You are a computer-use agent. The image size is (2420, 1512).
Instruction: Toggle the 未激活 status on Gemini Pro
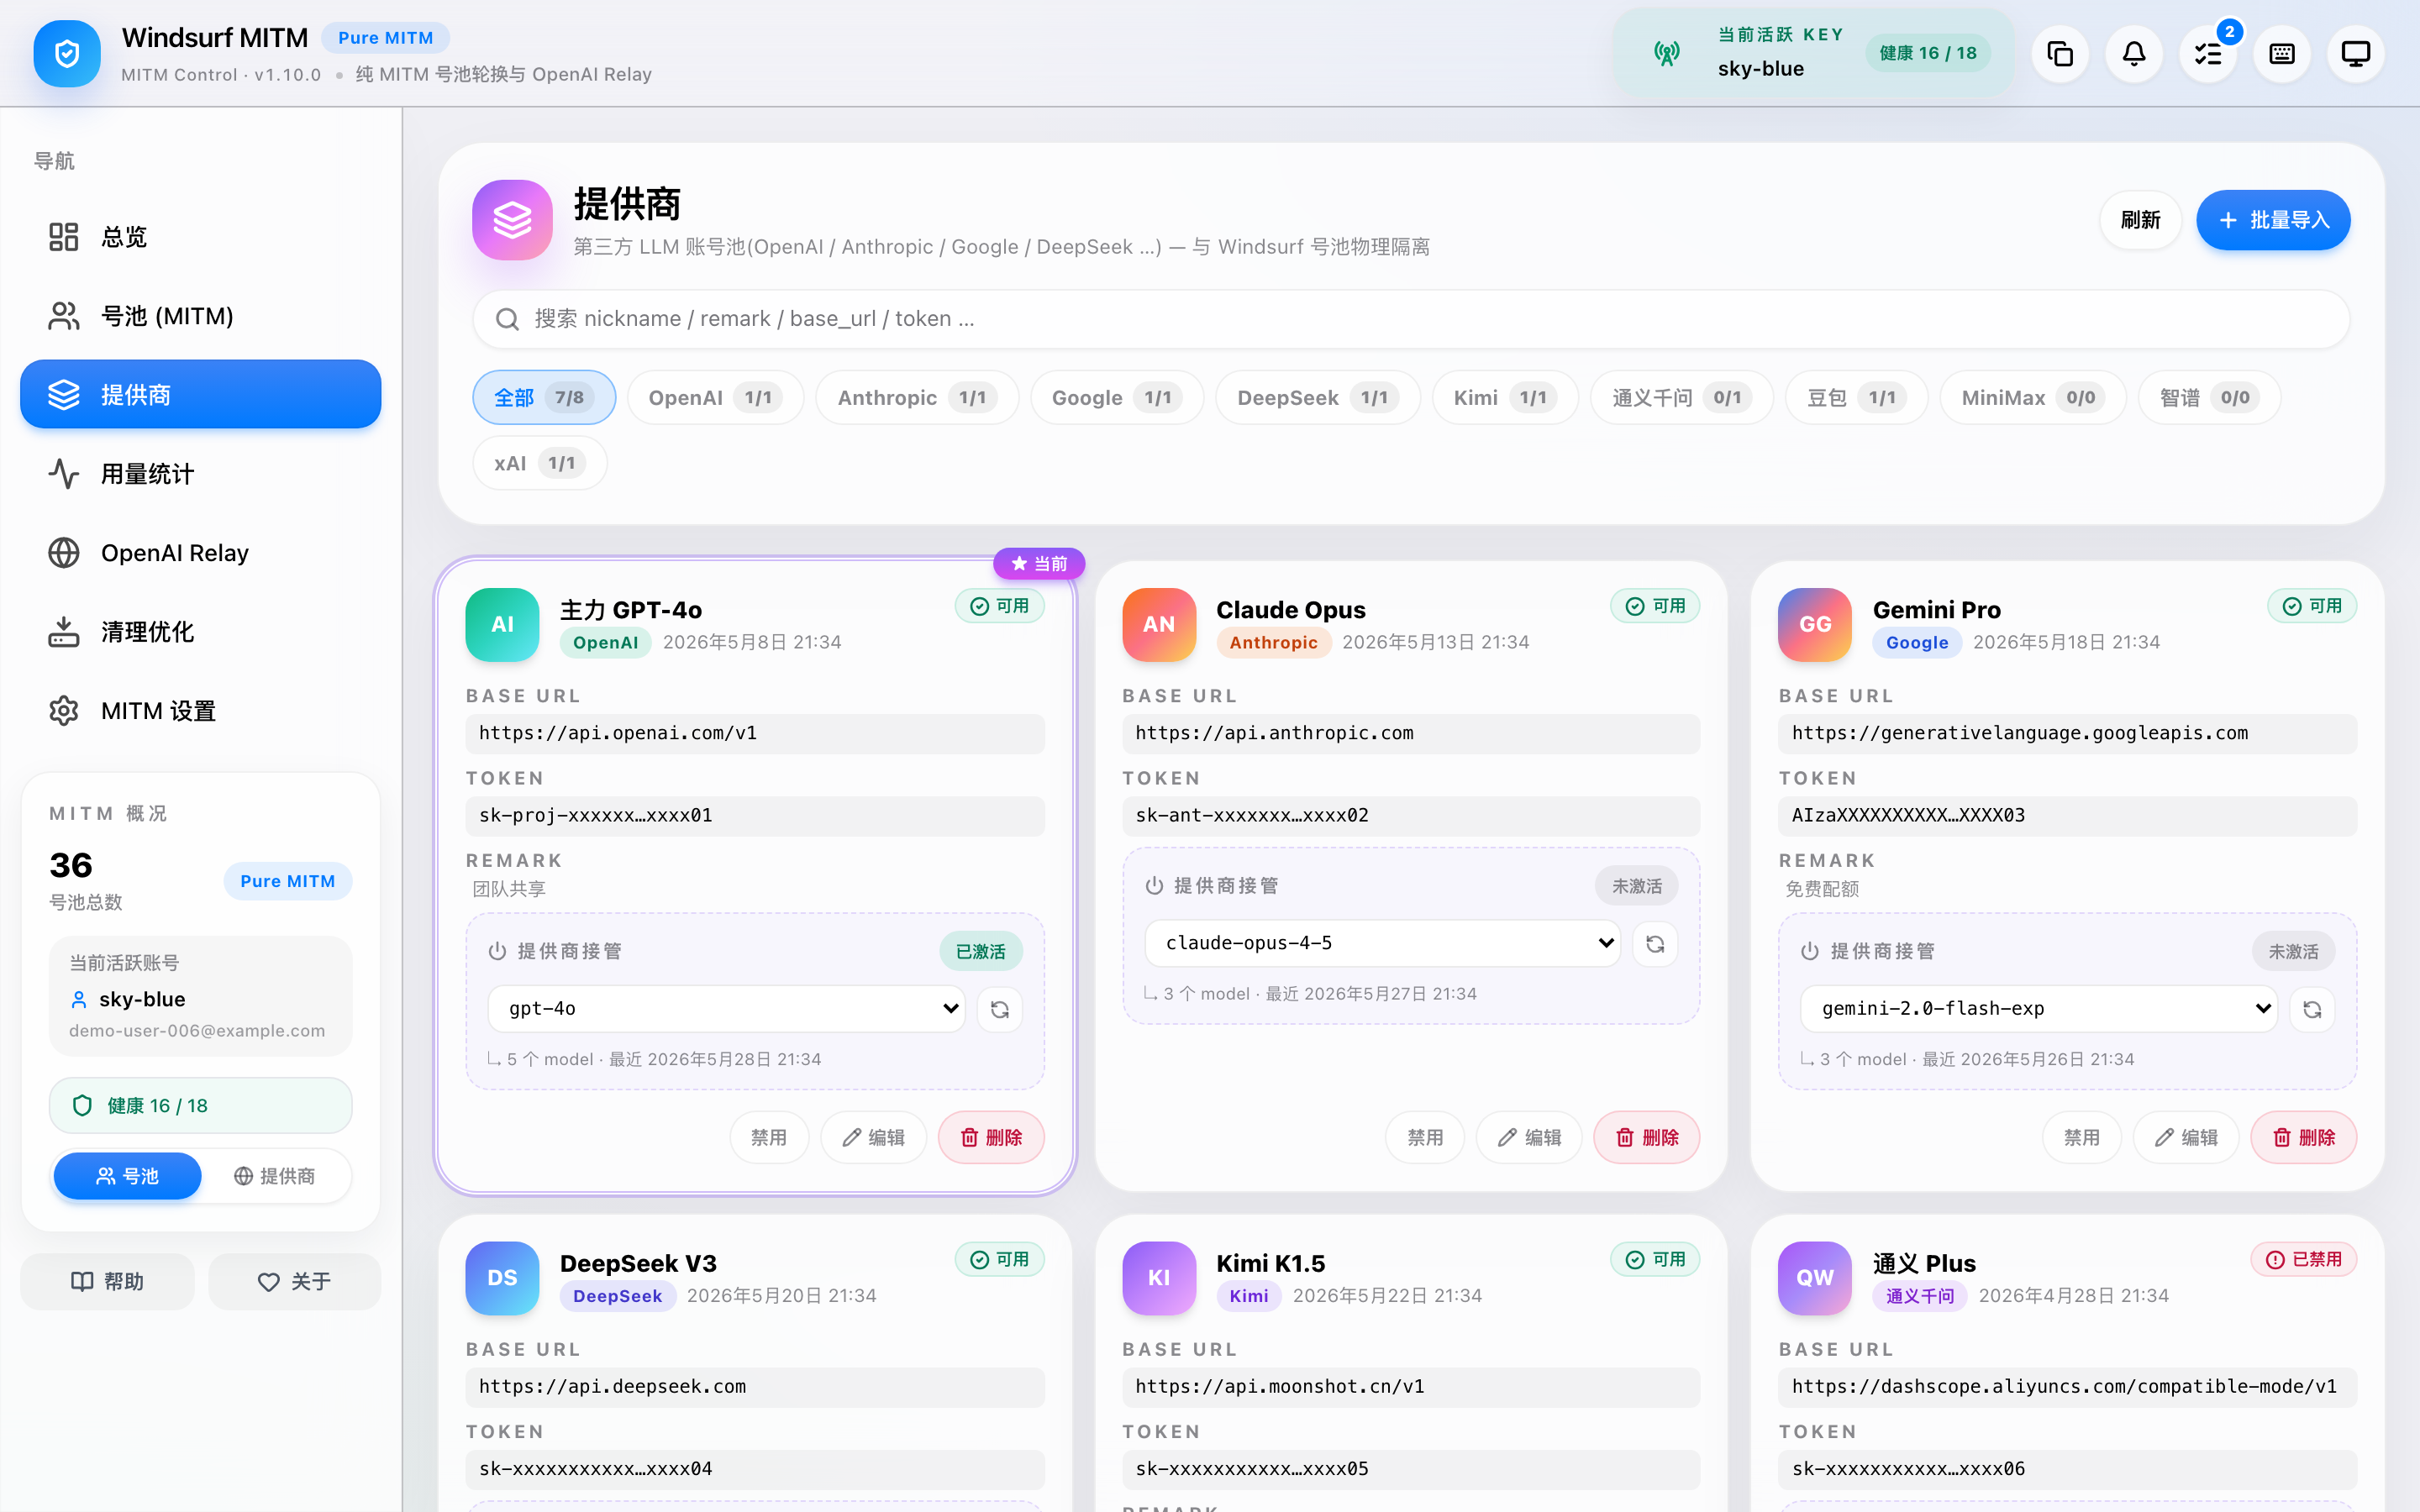(x=2293, y=951)
